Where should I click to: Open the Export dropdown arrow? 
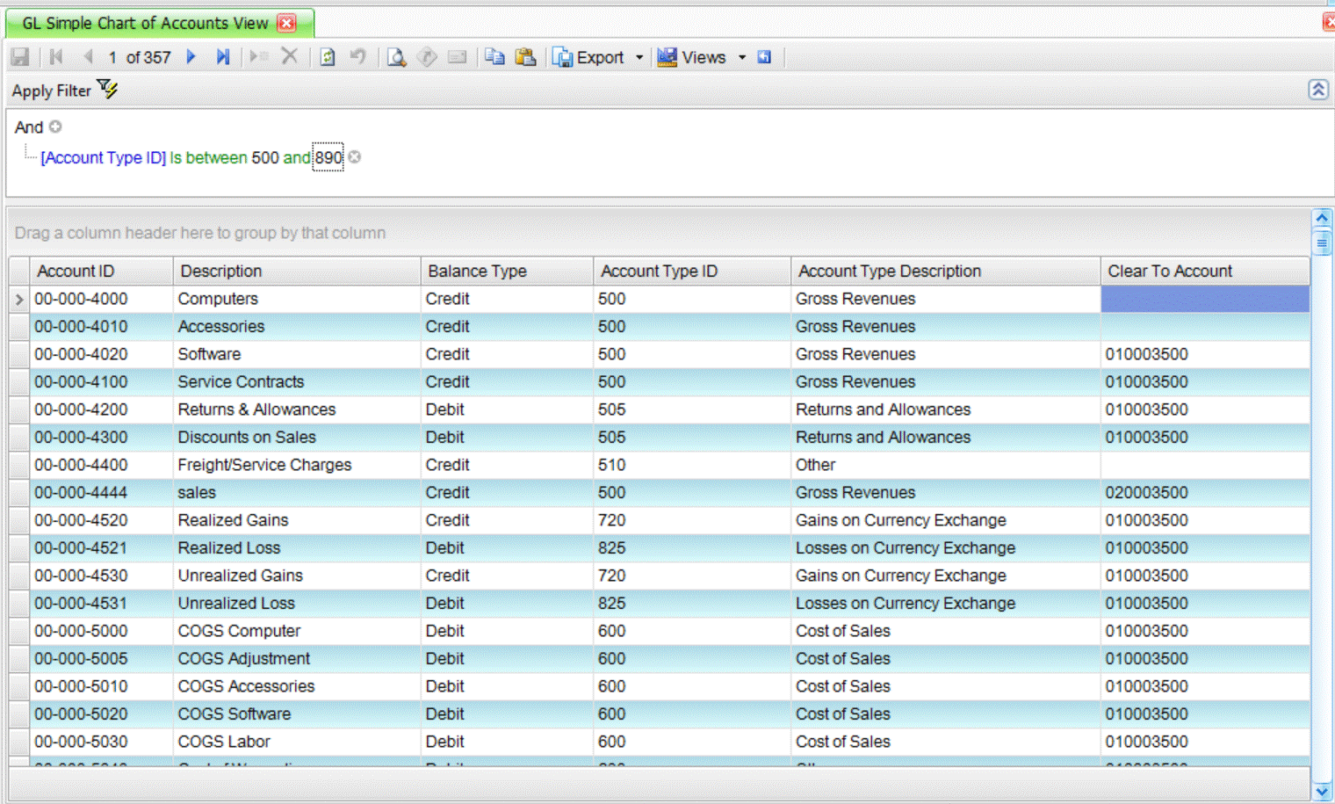click(x=639, y=57)
